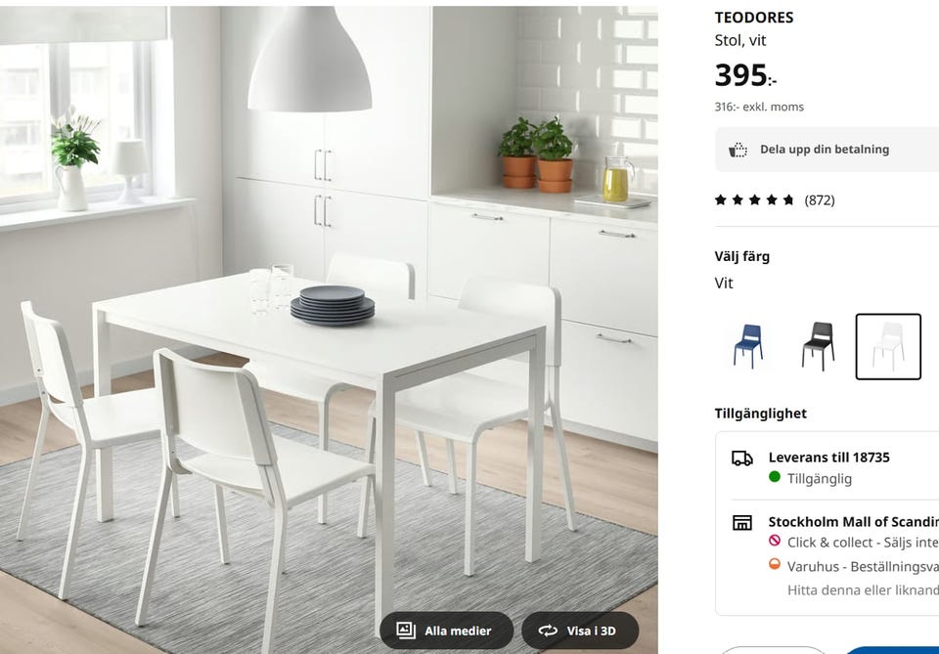Viewport: 939px width, 654px height.
Task: Click the Hitta denna eller liknande link
Action: click(x=863, y=590)
